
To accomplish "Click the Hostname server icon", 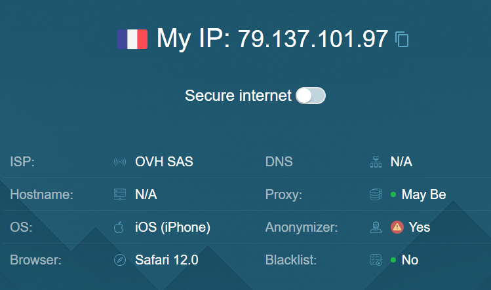I will 119,194.
